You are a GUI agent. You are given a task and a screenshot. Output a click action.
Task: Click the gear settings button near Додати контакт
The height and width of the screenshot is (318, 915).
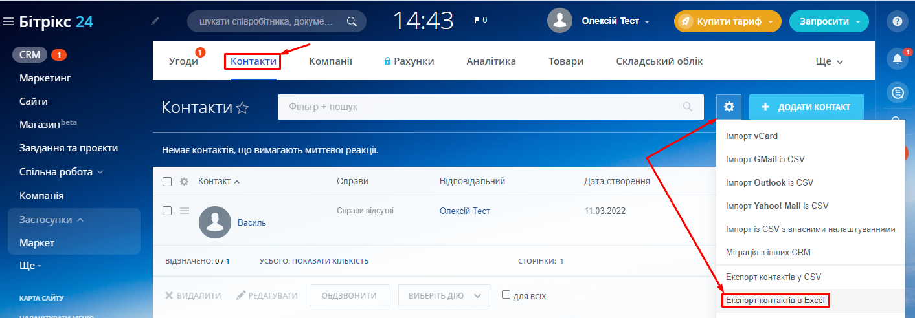729,107
